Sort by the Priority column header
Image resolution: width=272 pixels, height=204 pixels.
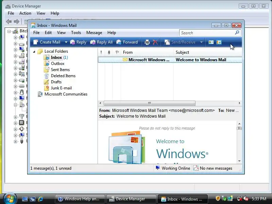click(x=101, y=52)
